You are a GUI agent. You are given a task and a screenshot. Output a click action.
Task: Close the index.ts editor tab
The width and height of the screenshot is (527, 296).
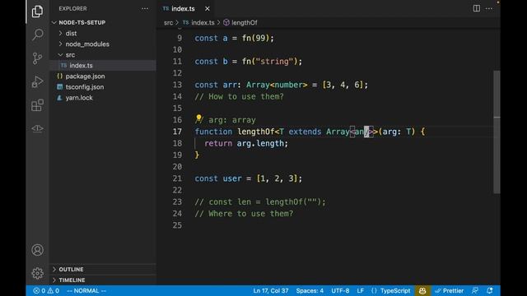[x=208, y=9]
